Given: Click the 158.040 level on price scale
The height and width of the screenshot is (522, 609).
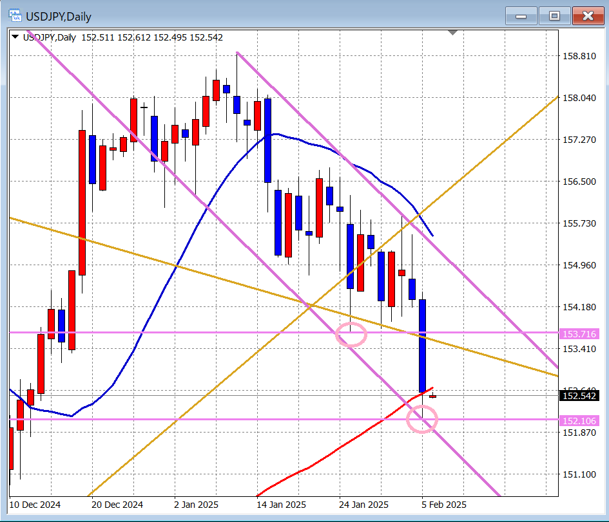Looking at the screenshot, I should coord(579,98).
